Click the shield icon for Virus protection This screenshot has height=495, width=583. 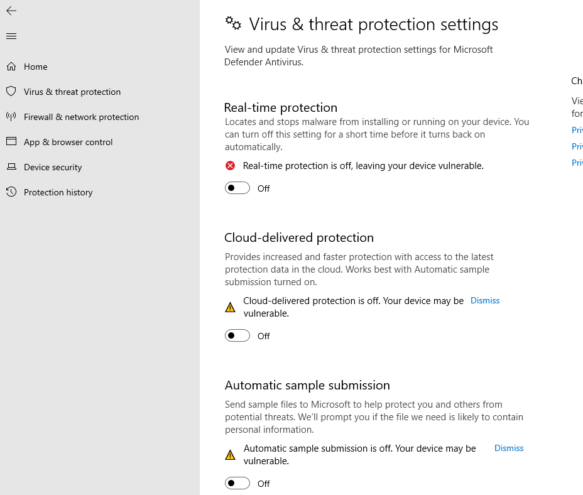coord(11,92)
